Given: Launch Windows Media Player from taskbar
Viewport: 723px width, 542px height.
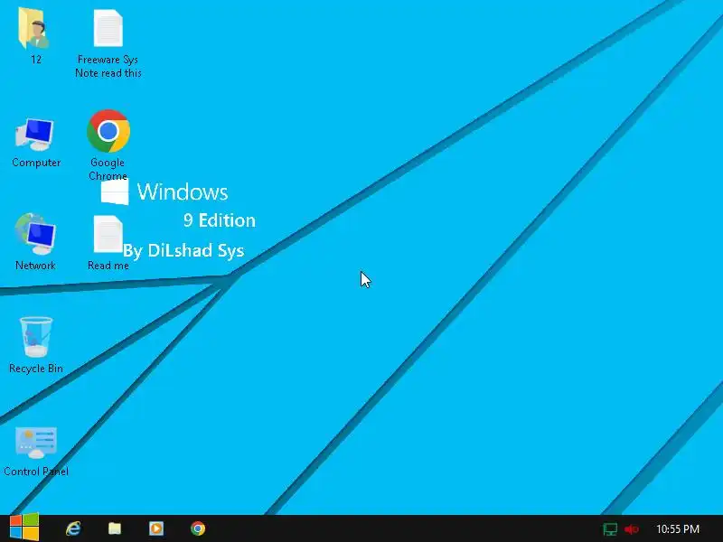Looking at the screenshot, I should click(156, 528).
